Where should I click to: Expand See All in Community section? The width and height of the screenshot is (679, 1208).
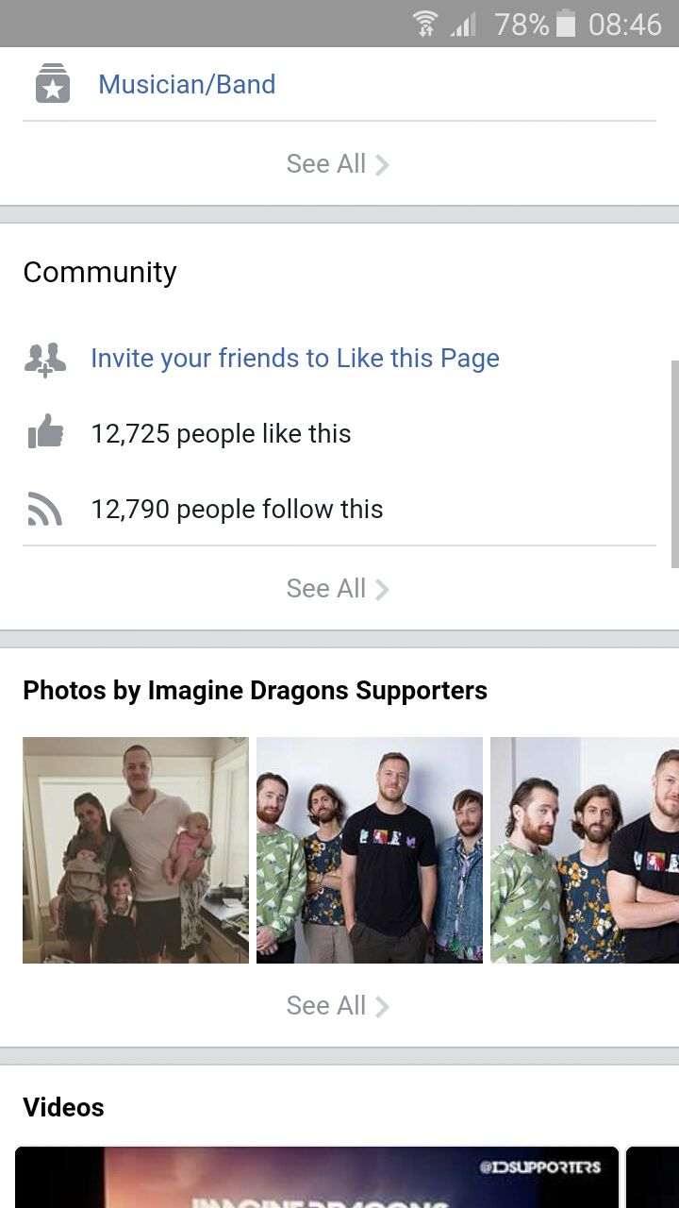click(x=338, y=589)
